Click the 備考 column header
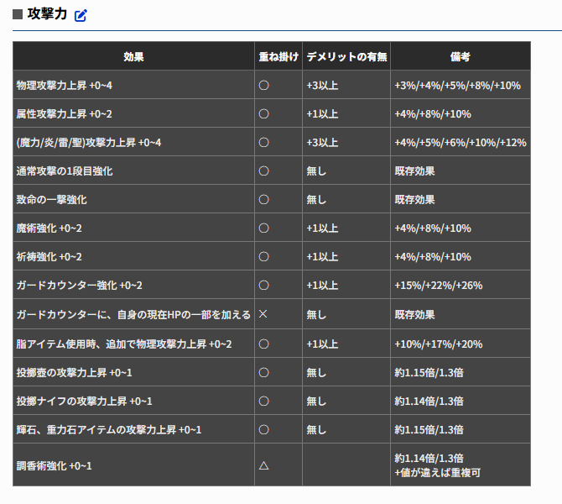 click(x=461, y=57)
